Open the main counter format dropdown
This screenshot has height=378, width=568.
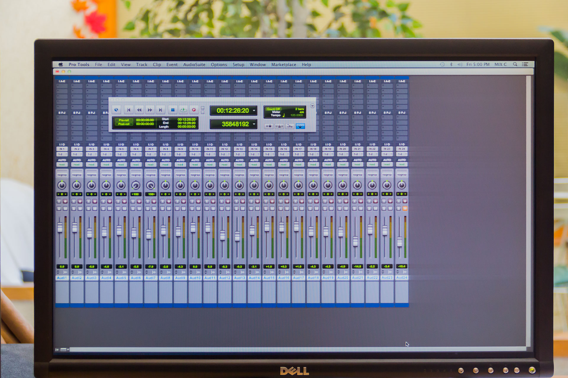click(x=254, y=111)
